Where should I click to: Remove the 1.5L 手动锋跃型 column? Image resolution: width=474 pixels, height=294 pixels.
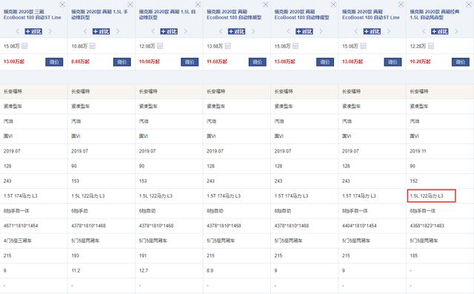(x=130, y=4)
